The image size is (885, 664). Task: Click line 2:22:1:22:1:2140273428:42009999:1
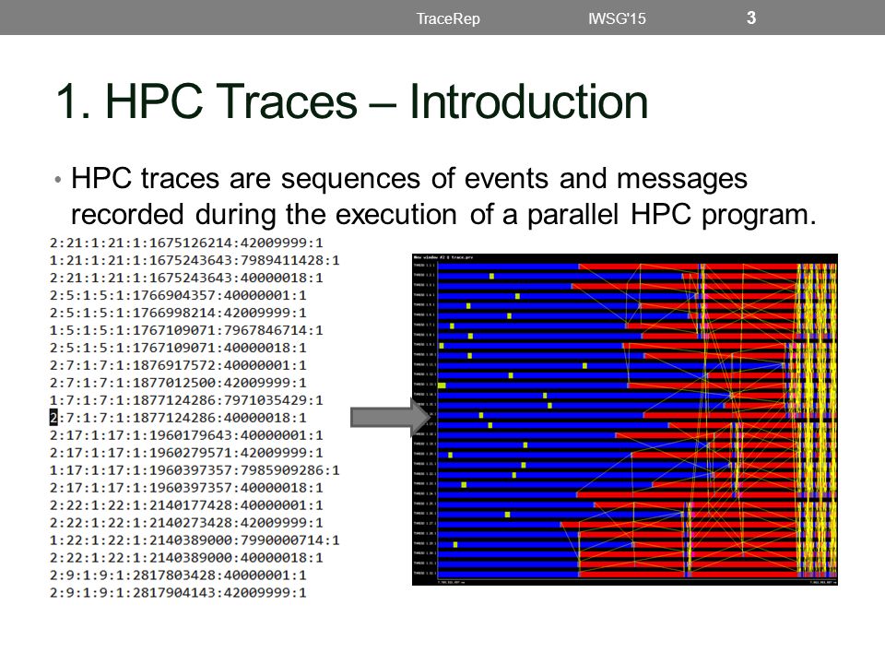[186, 523]
